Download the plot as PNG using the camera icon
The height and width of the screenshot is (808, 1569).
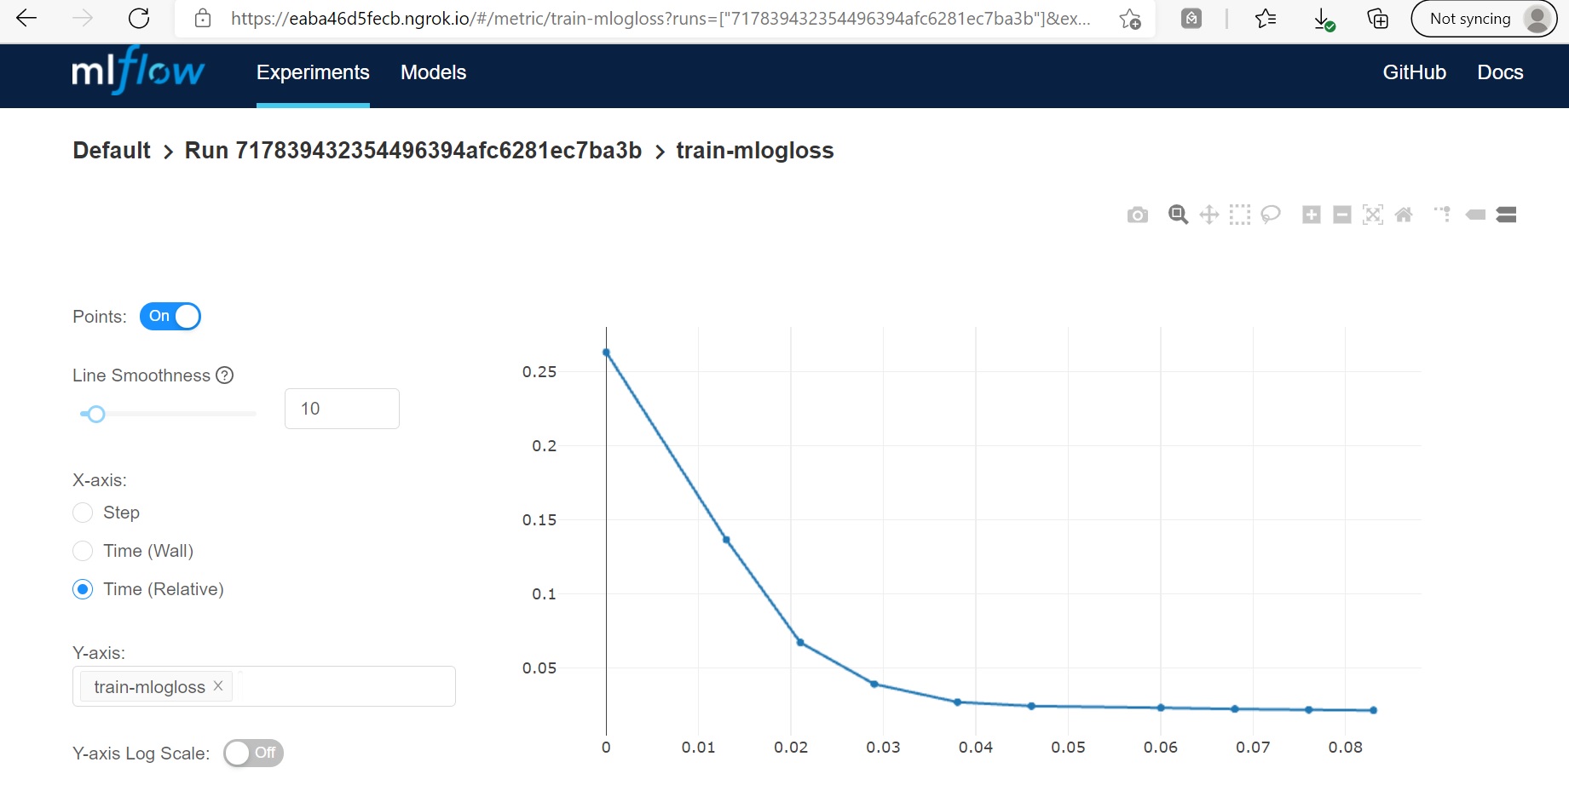1137,215
